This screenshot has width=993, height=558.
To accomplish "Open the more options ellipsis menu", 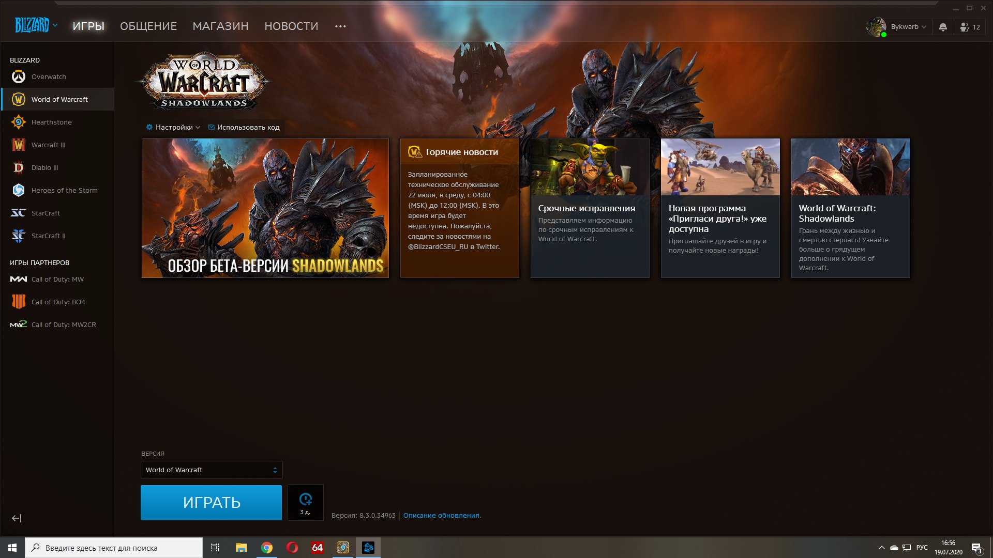I will [340, 26].
